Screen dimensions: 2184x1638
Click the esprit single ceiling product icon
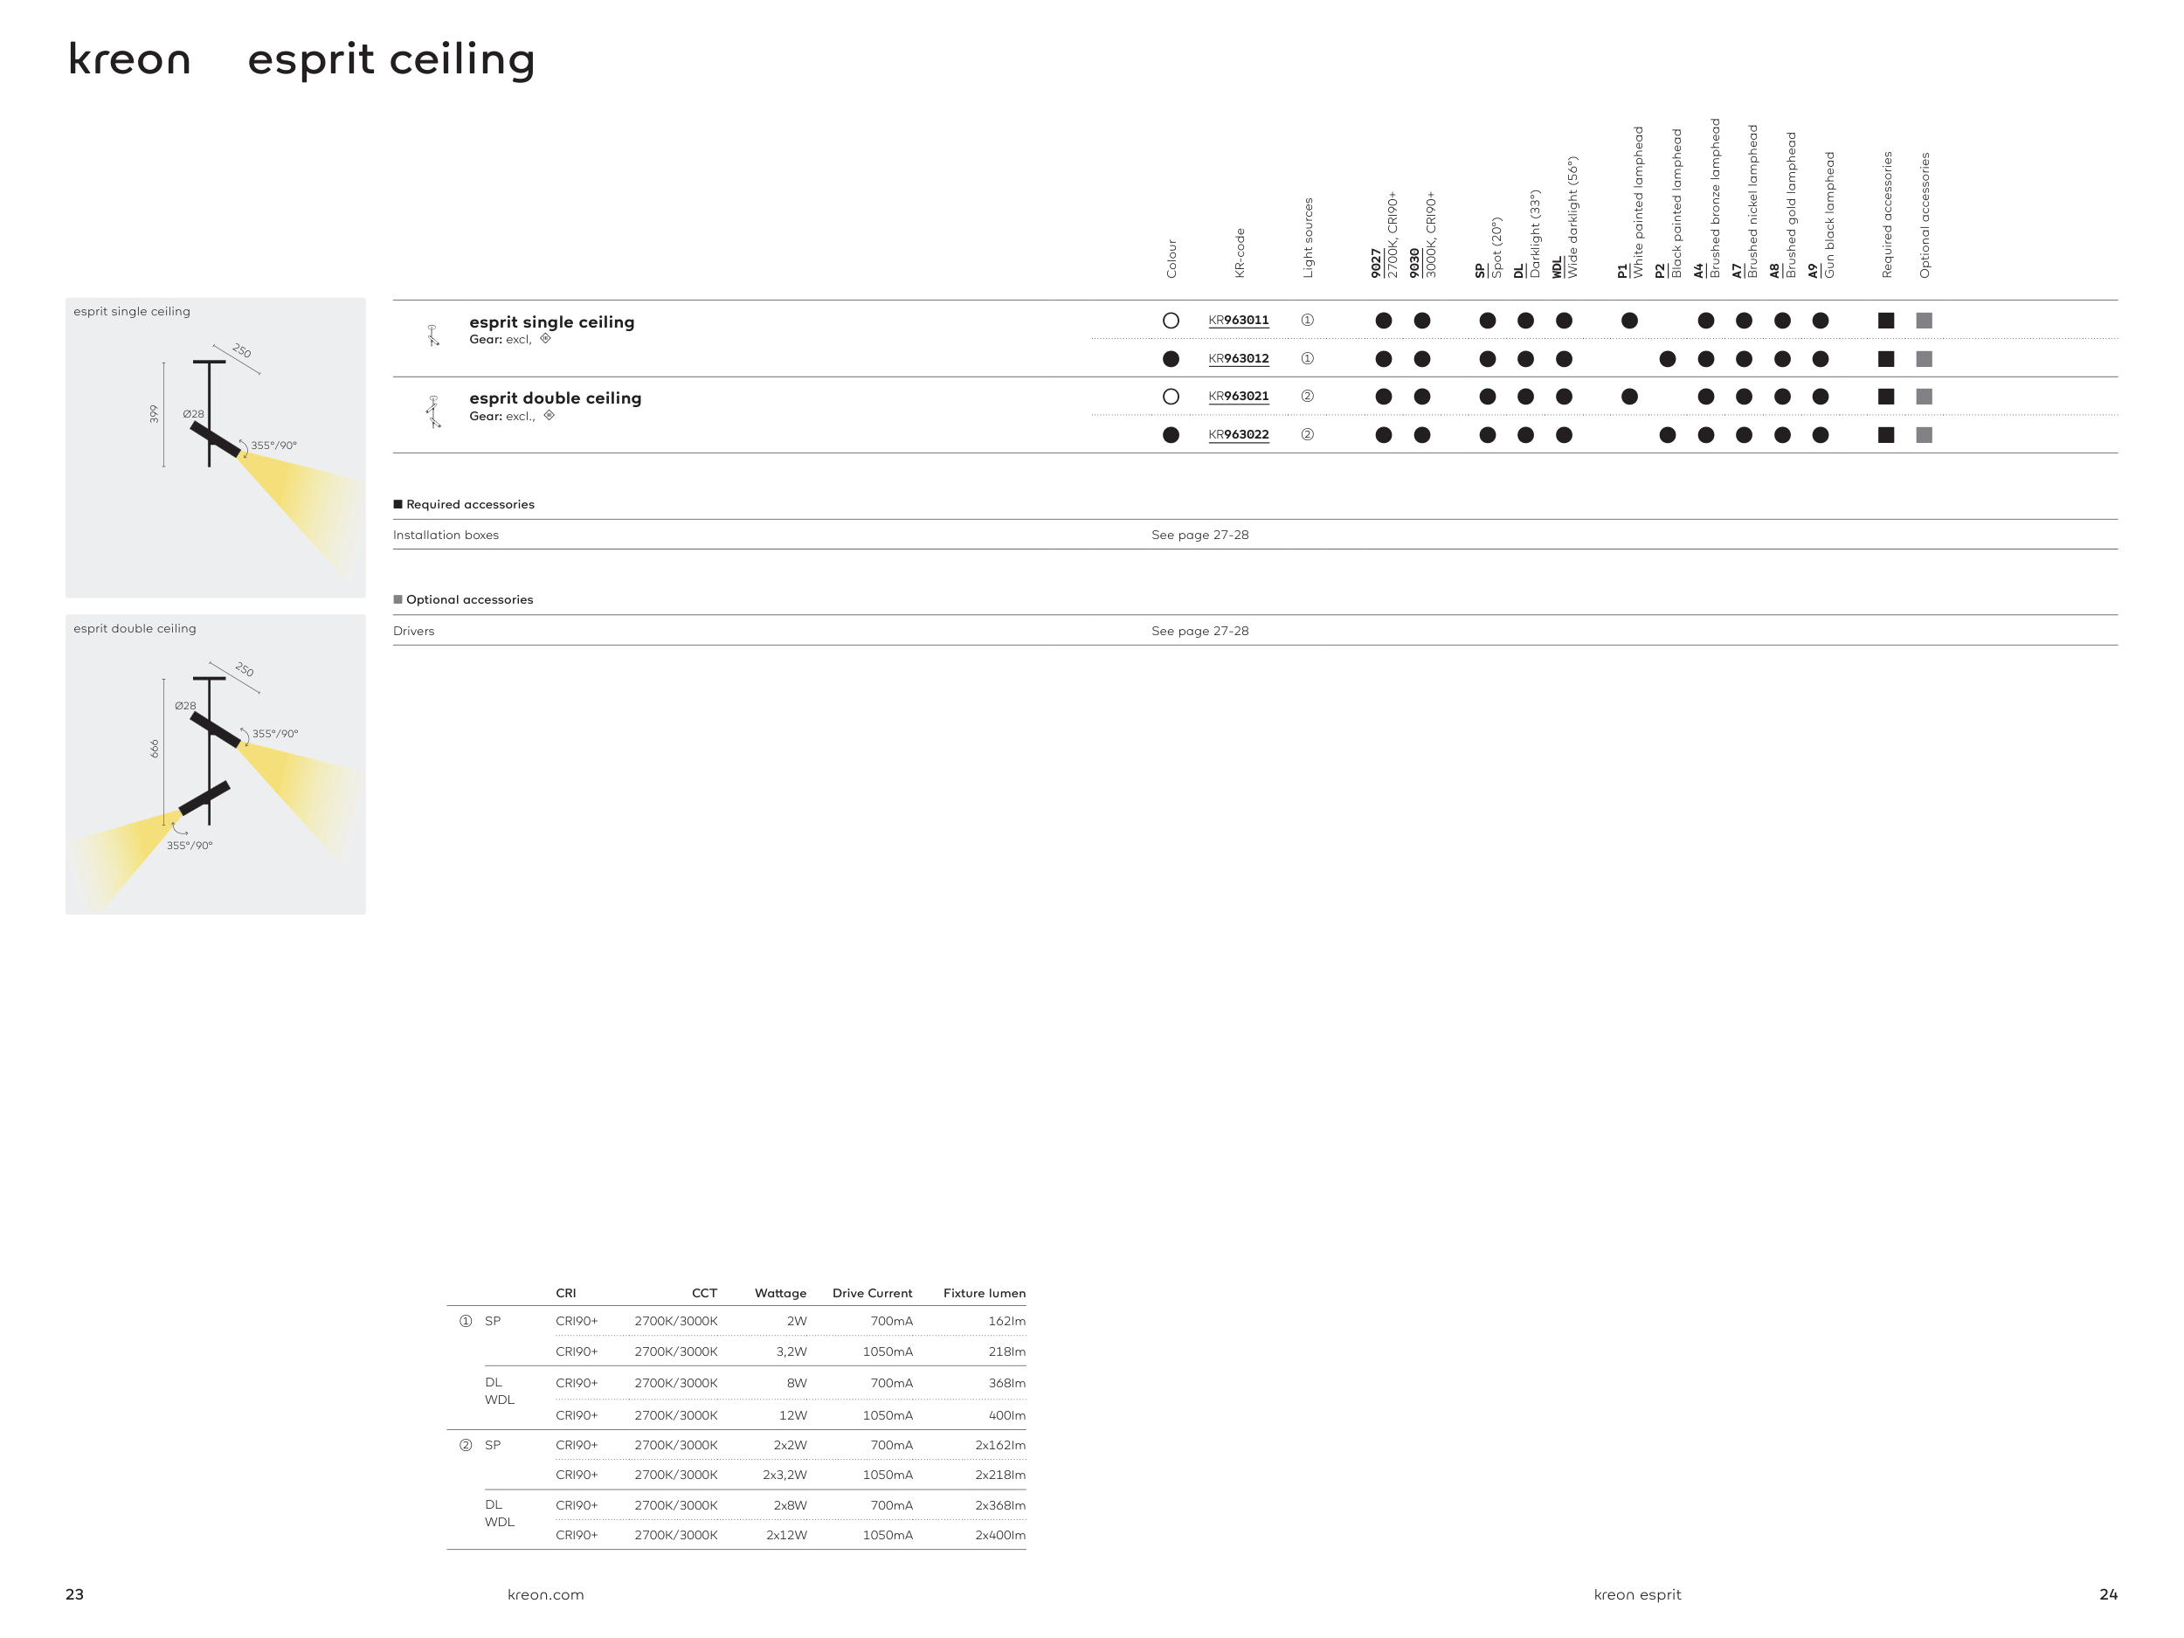[x=432, y=335]
